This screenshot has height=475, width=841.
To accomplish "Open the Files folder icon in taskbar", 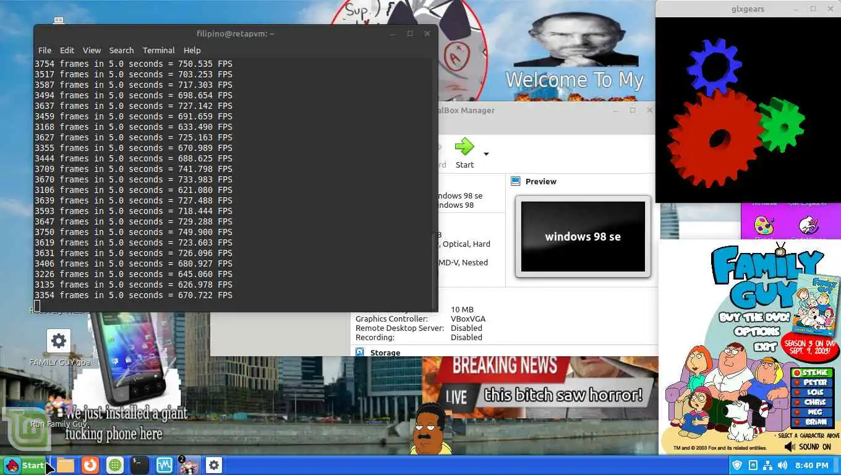I will click(x=66, y=465).
